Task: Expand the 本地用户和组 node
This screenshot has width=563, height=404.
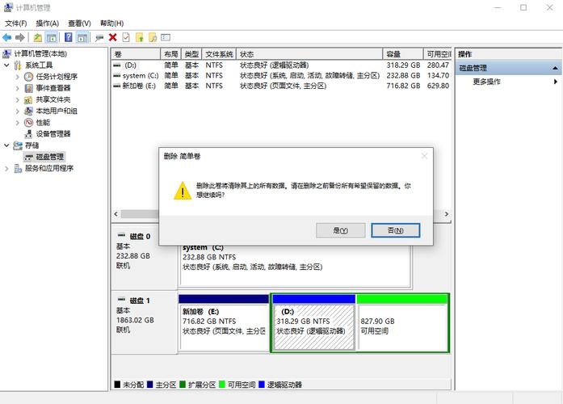Action: tap(17, 111)
